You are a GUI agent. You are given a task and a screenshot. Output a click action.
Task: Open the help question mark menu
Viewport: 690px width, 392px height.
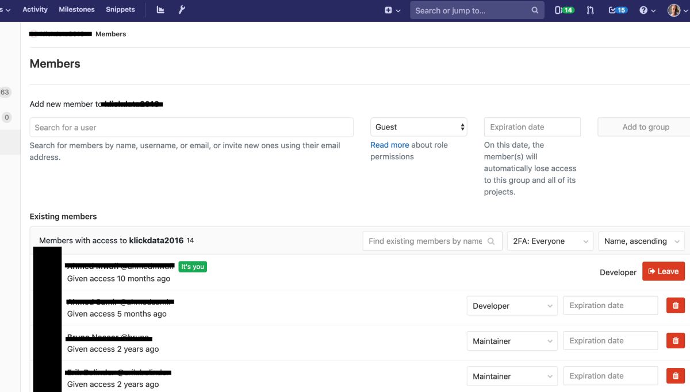[647, 10]
